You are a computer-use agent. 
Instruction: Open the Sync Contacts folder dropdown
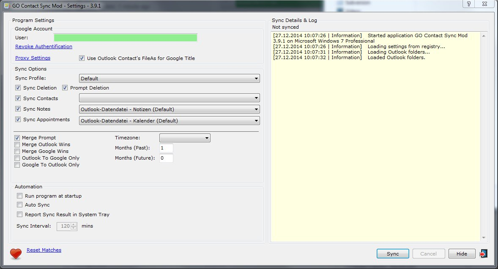tap(169, 98)
